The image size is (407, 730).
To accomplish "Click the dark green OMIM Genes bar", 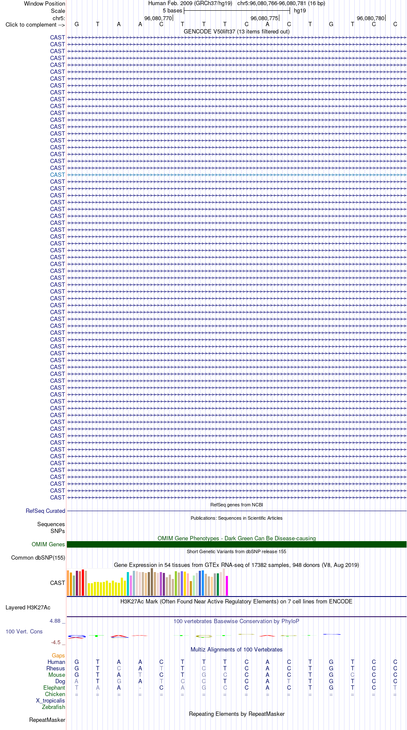I will click(x=236, y=544).
